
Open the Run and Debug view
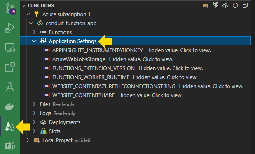(10, 28)
